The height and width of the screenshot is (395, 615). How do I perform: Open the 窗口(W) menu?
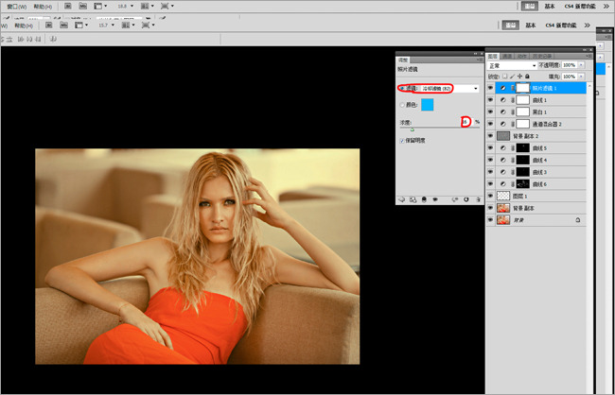point(16,7)
